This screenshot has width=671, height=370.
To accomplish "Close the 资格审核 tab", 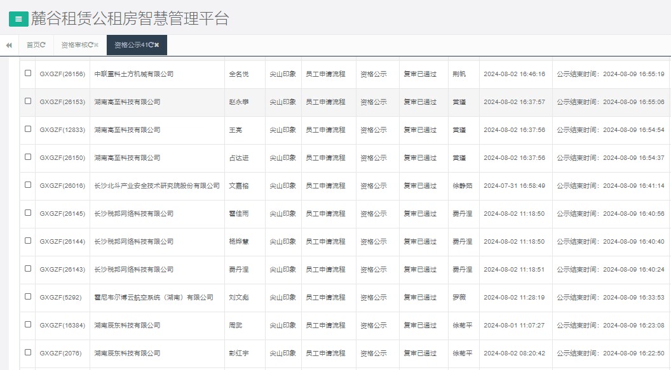I will (x=96, y=45).
